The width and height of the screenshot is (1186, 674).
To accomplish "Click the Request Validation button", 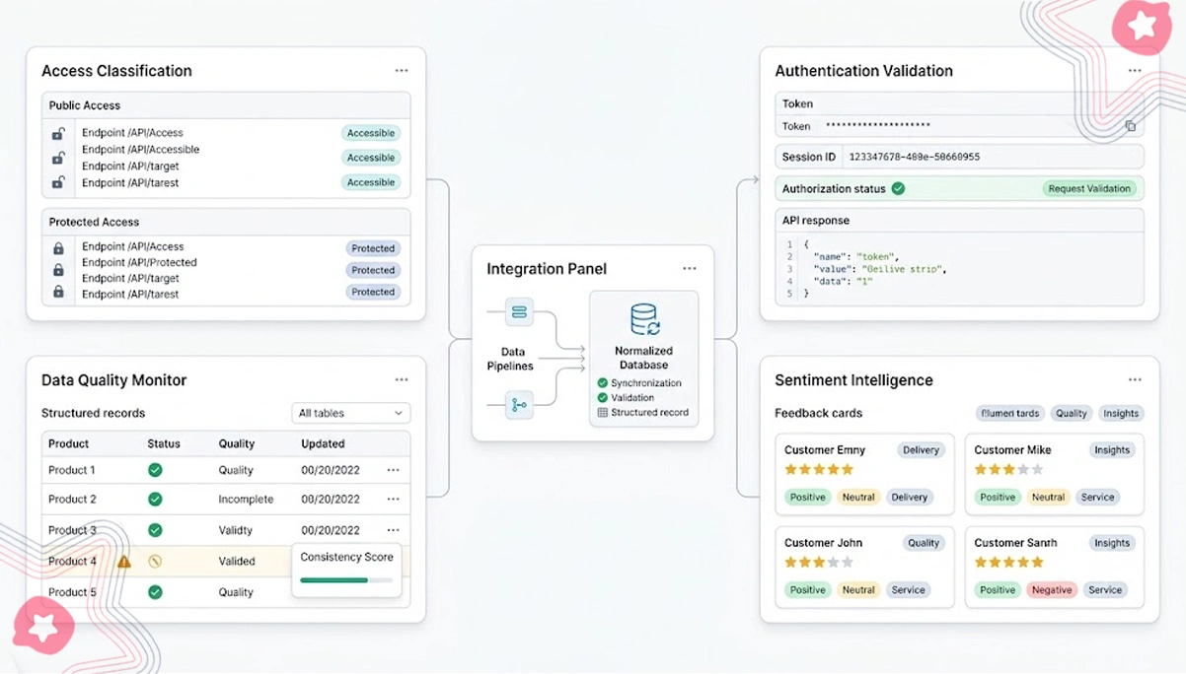I will coord(1089,189).
